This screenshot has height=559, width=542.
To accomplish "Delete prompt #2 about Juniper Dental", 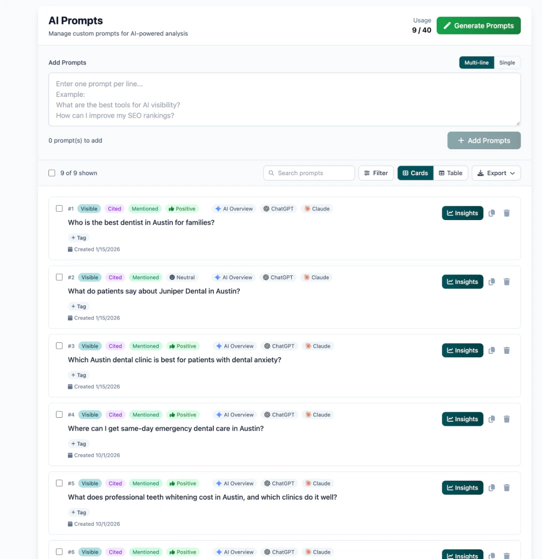I will (507, 281).
